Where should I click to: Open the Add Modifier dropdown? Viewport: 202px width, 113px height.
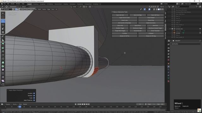(186, 44)
